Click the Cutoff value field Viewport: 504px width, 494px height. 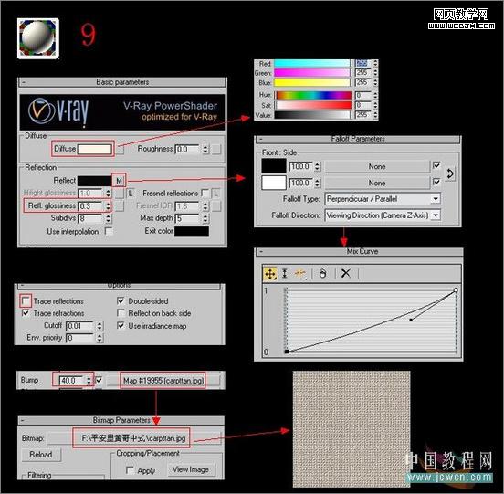point(80,326)
